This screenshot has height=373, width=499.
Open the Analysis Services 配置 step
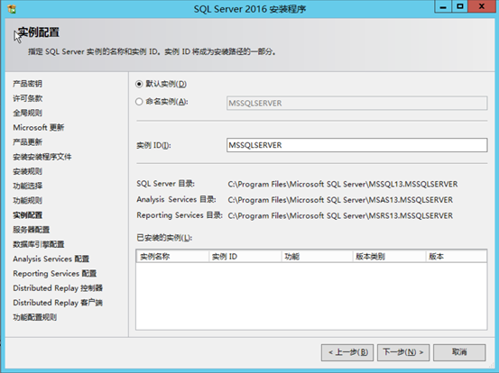tap(51, 259)
